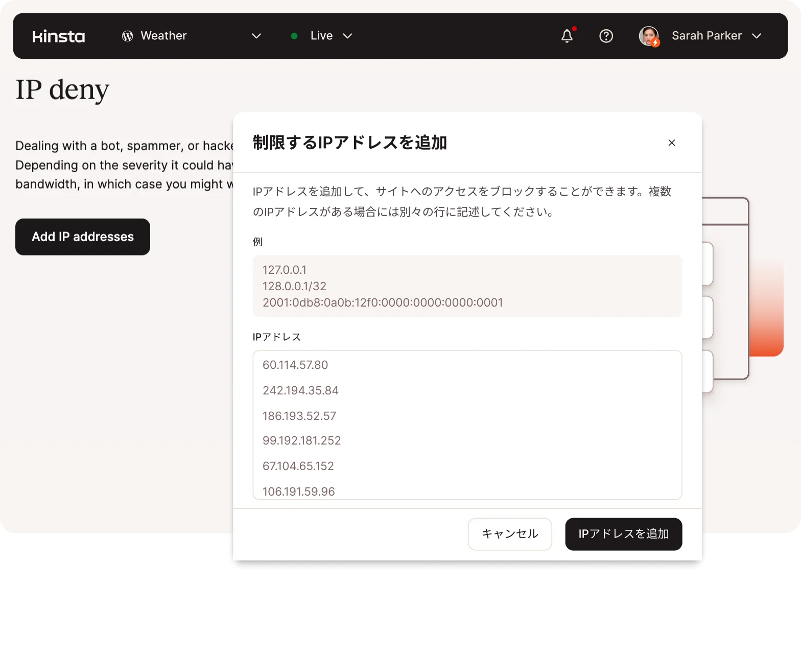Click the green Live status dot
This screenshot has width=801, height=654.
click(x=294, y=36)
